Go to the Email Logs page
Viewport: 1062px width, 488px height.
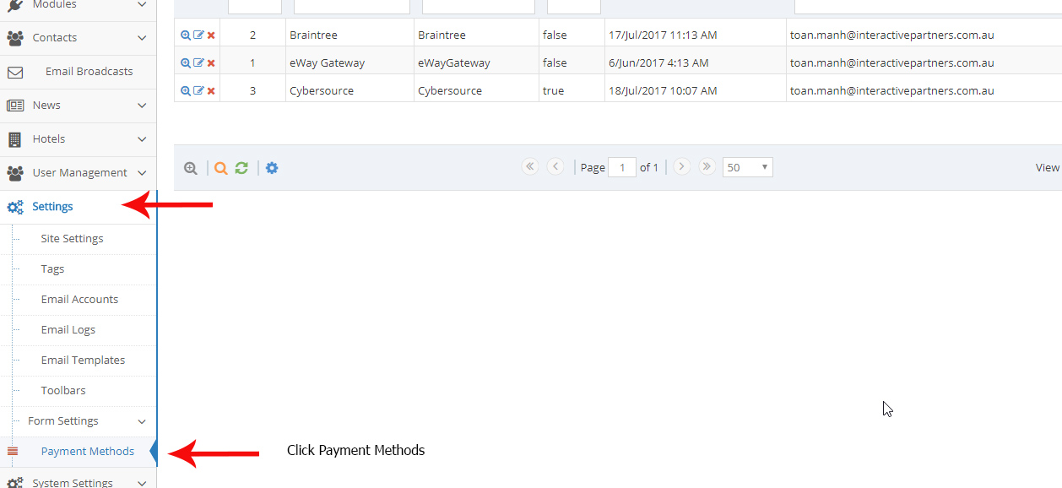coord(68,329)
